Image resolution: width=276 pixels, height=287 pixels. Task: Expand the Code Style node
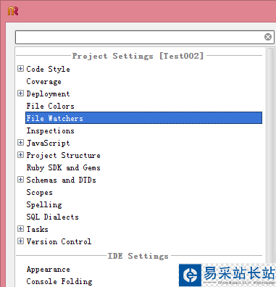point(20,69)
